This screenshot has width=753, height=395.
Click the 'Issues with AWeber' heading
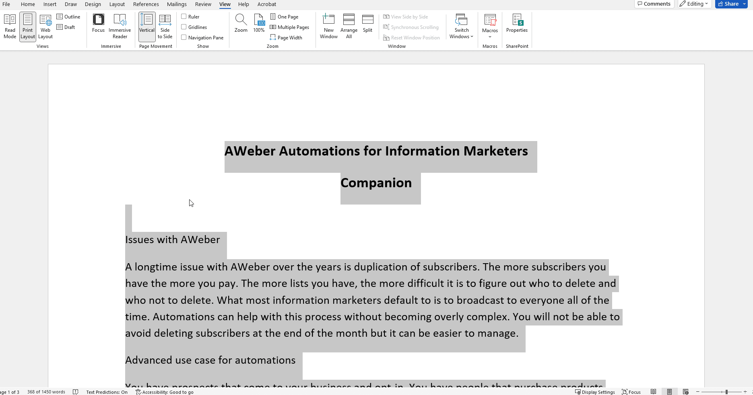(x=173, y=239)
